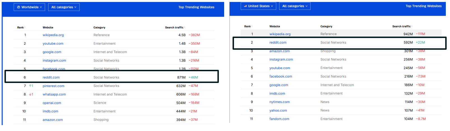Screen dimensions: 450x131
Task: Click the 871M traffic value for reddit.com
Action: [x=181, y=77]
